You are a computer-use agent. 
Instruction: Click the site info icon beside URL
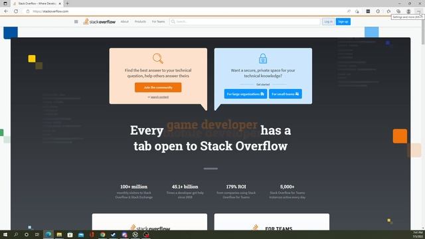pos(28,11)
